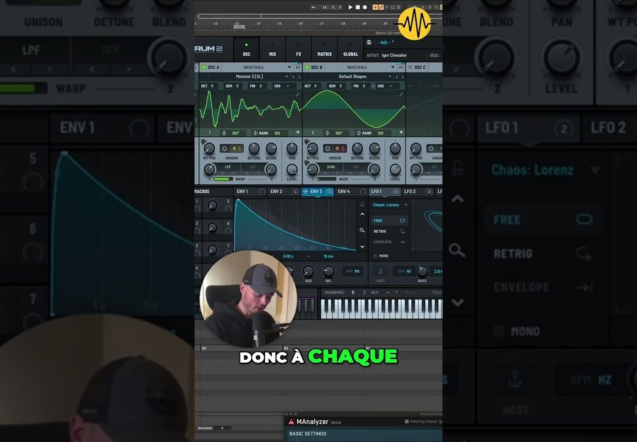This screenshot has height=442, width=637.
Task: Click the OSC B RAND phase icon
Action: tap(358, 133)
